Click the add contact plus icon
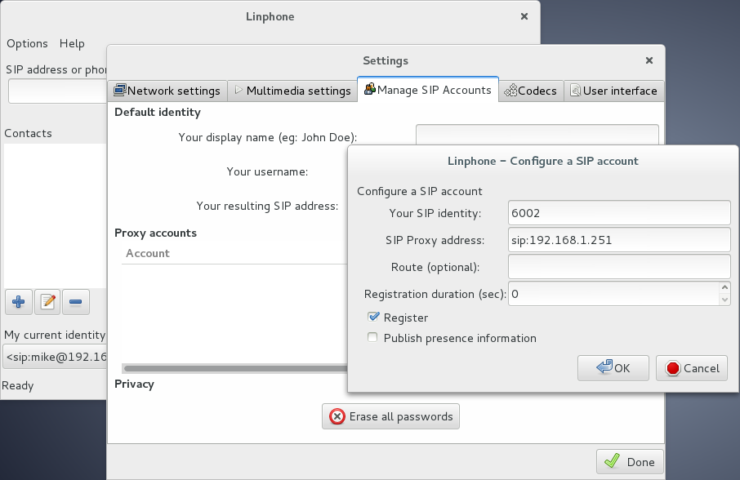This screenshot has width=740, height=480. click(18, 302)
